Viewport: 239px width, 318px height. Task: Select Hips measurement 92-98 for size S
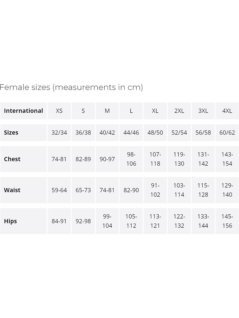[83, 221]
